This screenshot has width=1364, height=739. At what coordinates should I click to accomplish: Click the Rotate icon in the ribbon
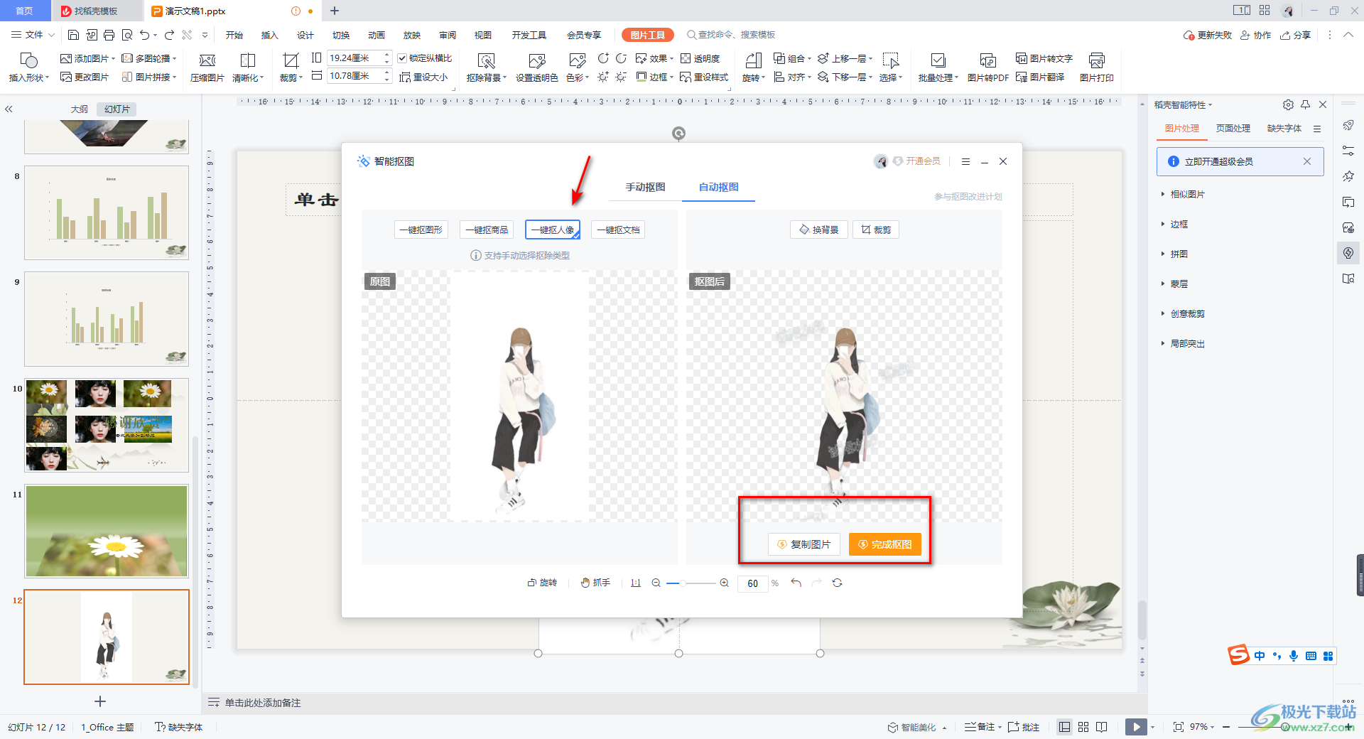753,60
